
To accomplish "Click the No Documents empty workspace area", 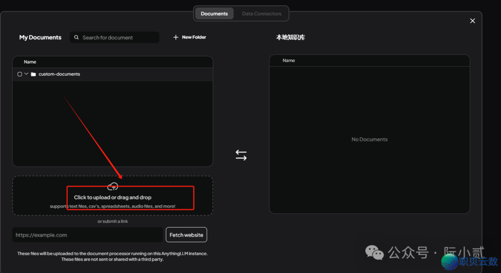I will pyautogui.click(x=369, y=140).
